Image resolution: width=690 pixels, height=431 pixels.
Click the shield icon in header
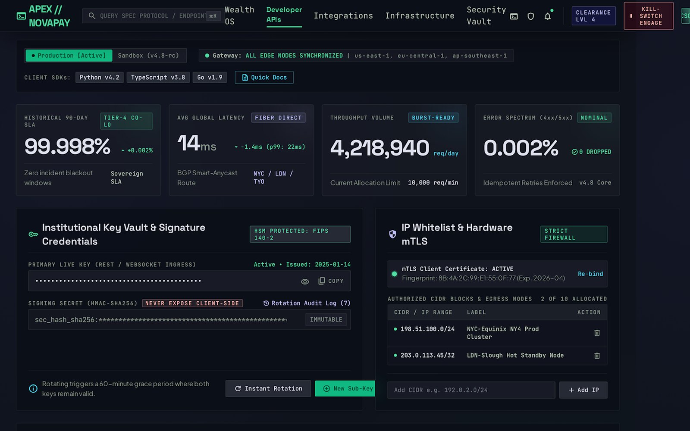[x=531, y=16]
